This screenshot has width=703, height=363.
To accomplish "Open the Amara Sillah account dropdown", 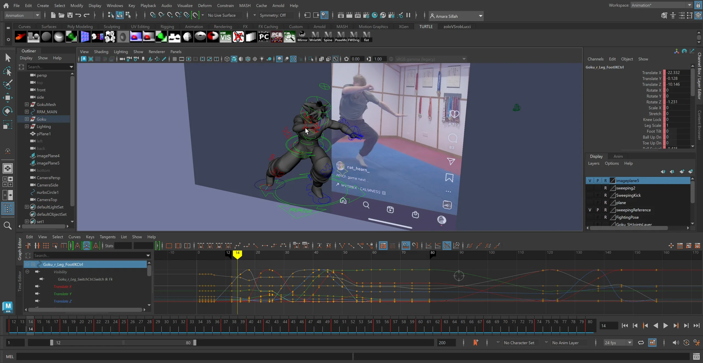I will [x=456, y=16].
